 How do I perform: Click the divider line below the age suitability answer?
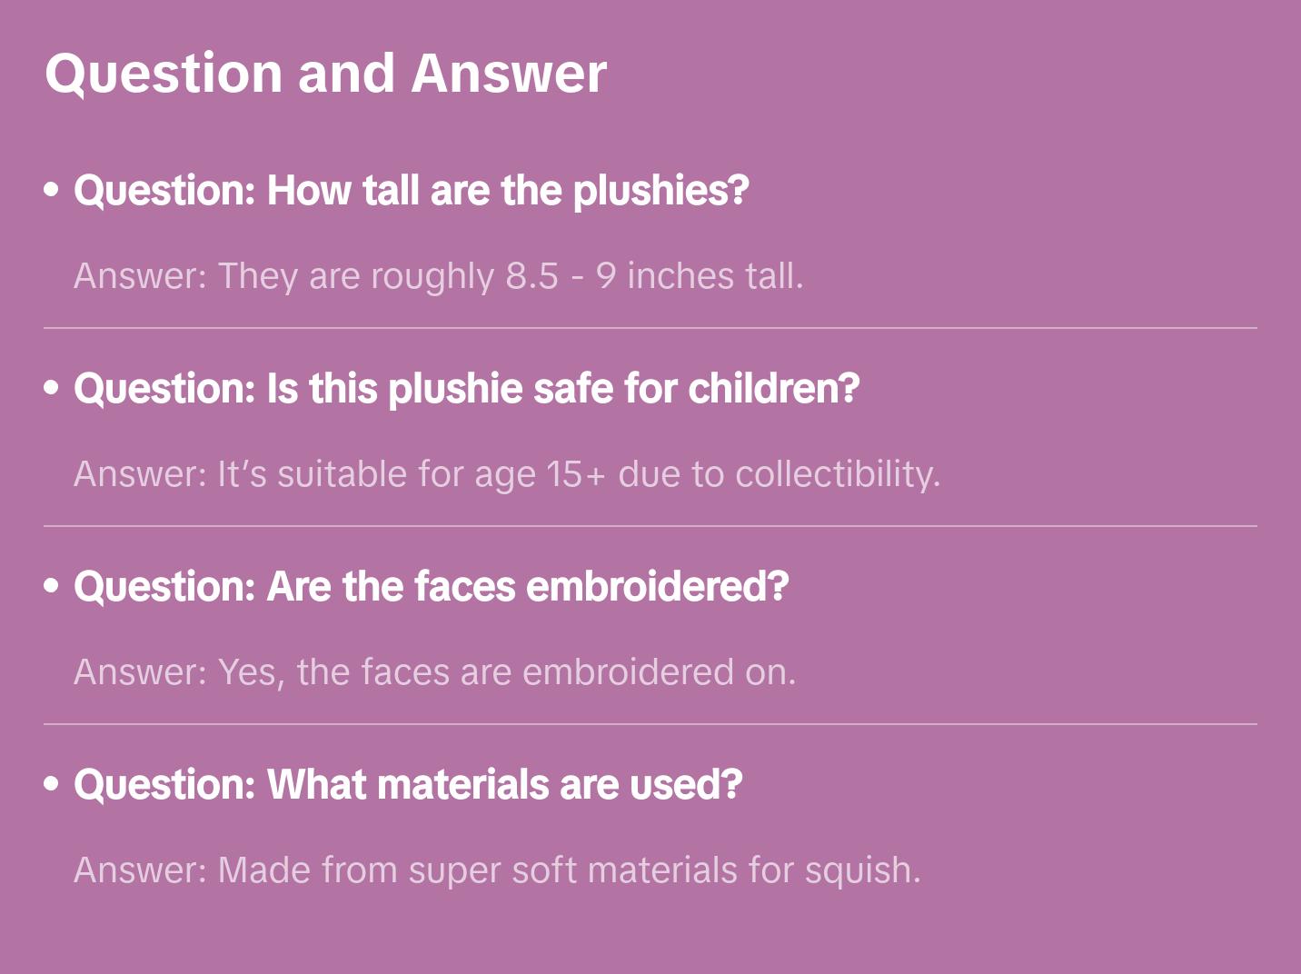pos(650,526)
